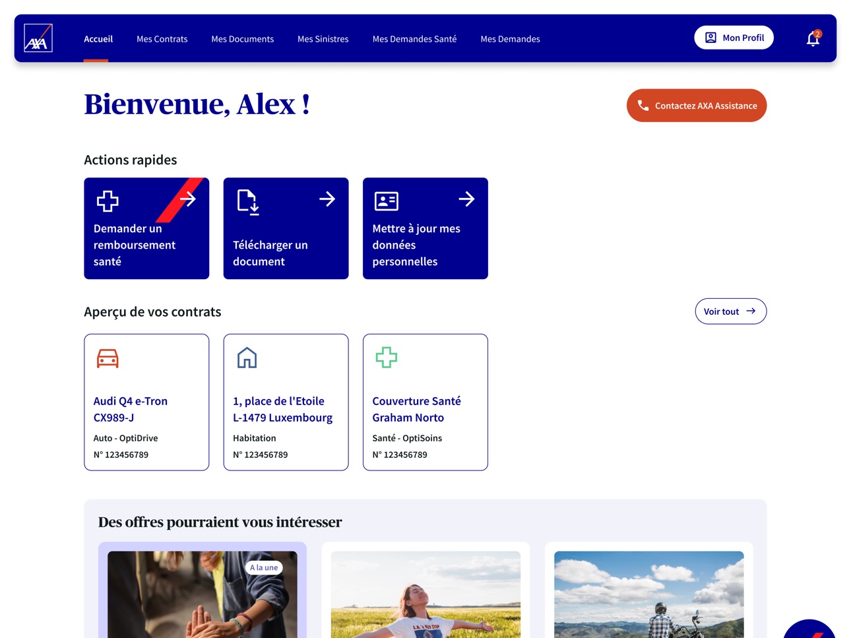This screenshot has width=851, height=638.
Task: Click the Mettre à jour mes données personnelles text
Action: 416,245
